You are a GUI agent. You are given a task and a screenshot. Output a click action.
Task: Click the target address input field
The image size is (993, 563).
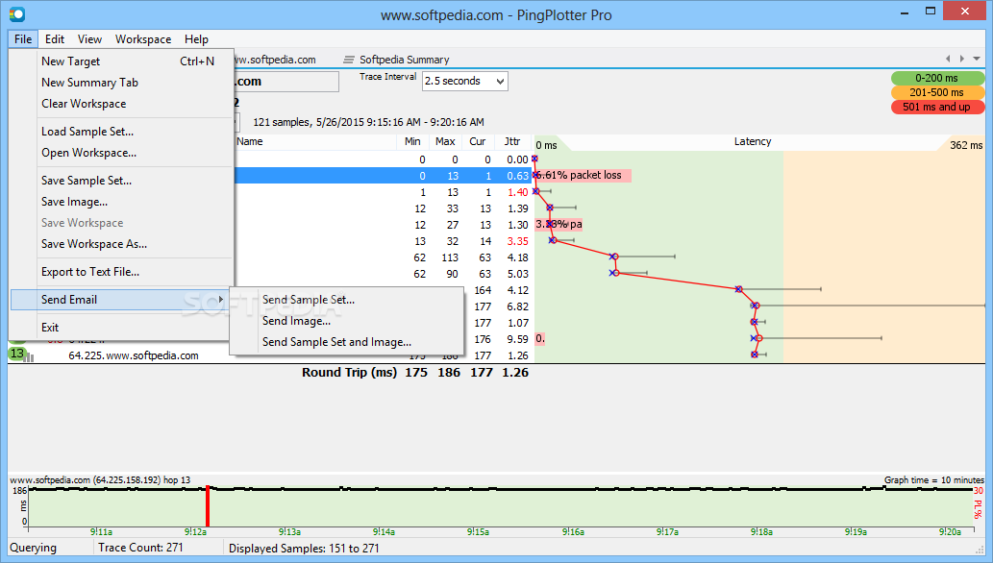286,82
